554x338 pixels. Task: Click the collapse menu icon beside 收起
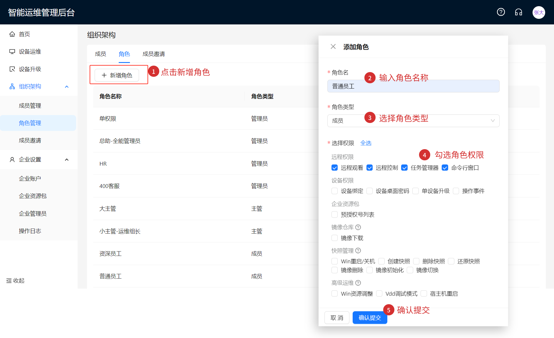(x=9, y=281)
